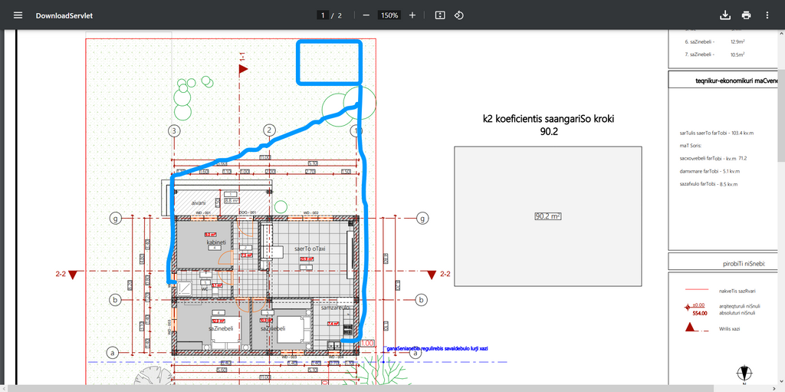The image size is (785, 392).
Task: Print the document
Action: 746,15
